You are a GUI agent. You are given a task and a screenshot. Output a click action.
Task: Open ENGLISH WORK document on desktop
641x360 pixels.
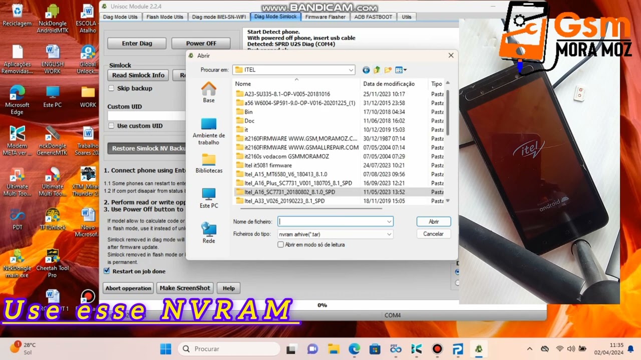[53, 59]
